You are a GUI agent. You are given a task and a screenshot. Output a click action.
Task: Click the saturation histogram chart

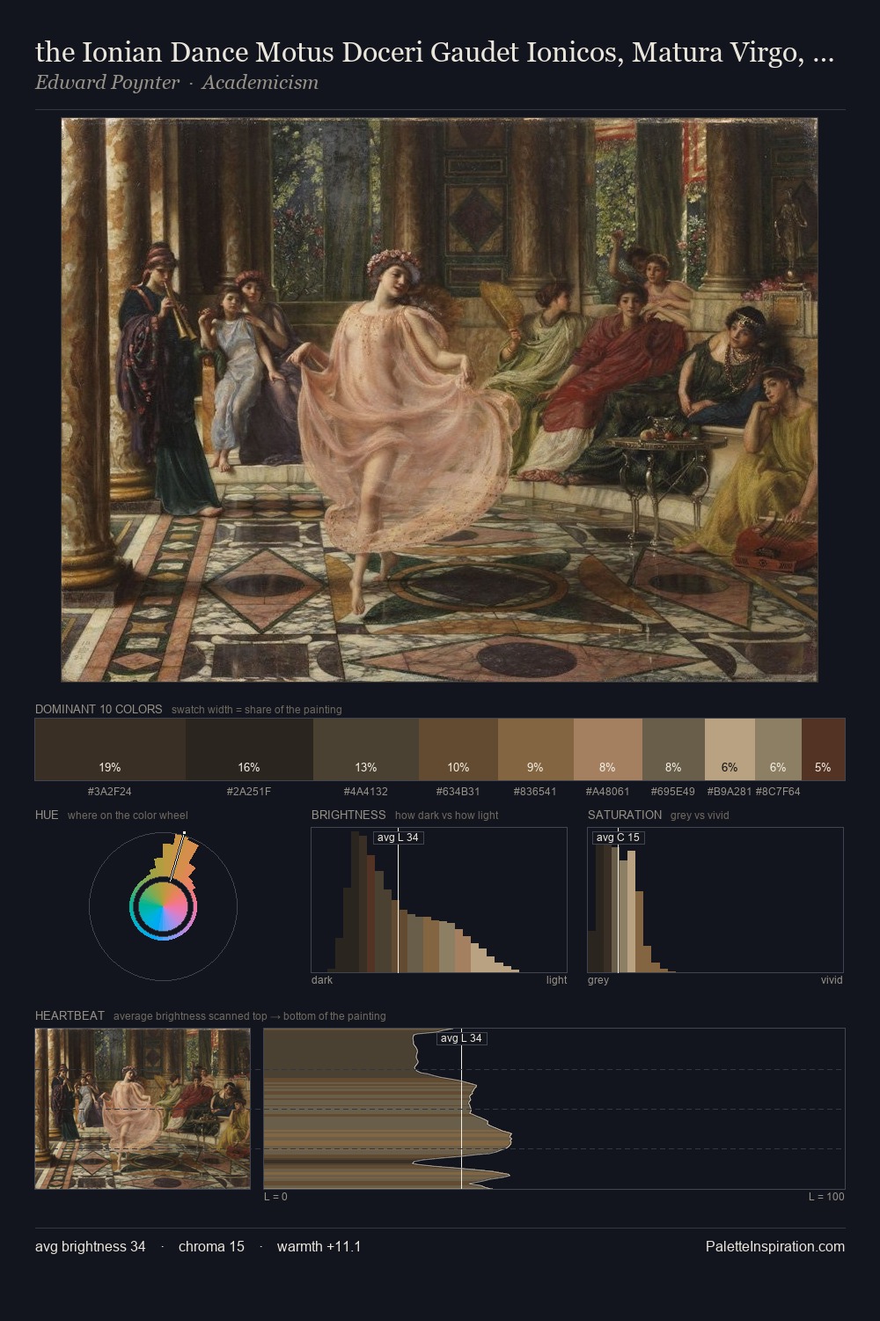[715, 900]
